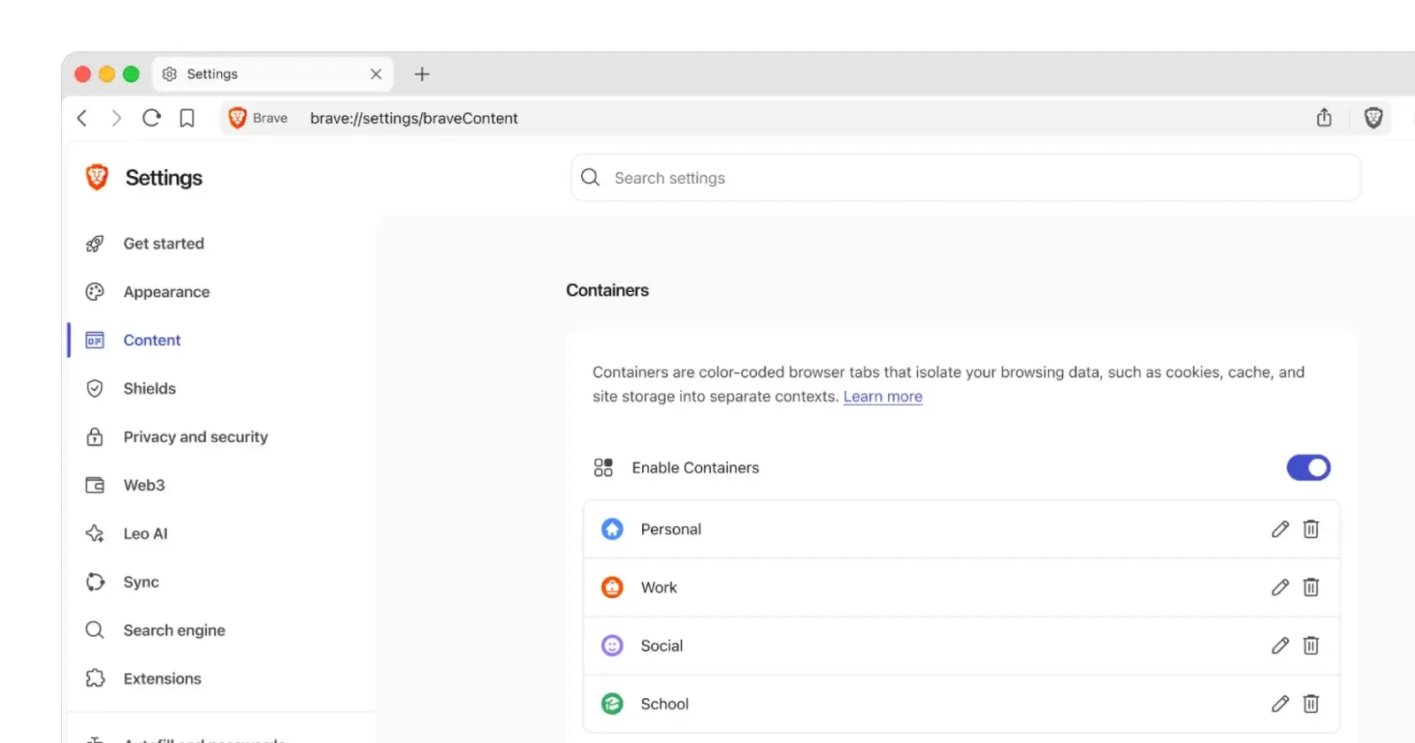Viewport: 1415px width, 743px height.
Task: Click the School container name
Action: [x=664, y=704]
